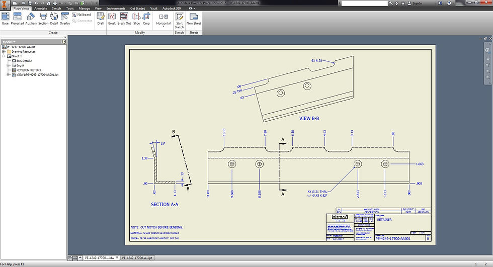Expand the Drawing Resources node
Screen dimensions: 493x267
point(4,51)
